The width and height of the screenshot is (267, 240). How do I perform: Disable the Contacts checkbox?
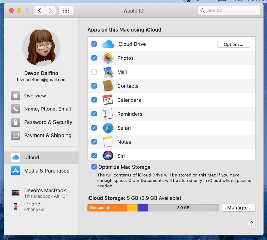click(94, 86)
